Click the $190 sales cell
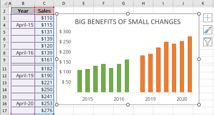Viewport: 214px width, 115px height. (44, 76)
